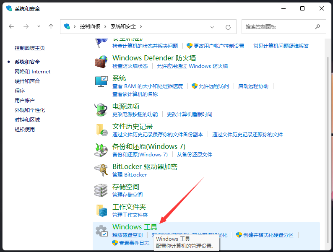Viewport: 333px width, 252px height.
Task: Click the 文件历史记录 folder icon
Action: (101, 130)
